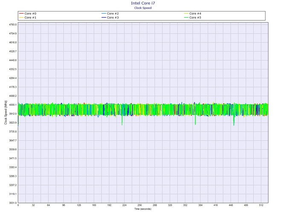
Task: Click the Core #4 legend entry
Action: 193,14
